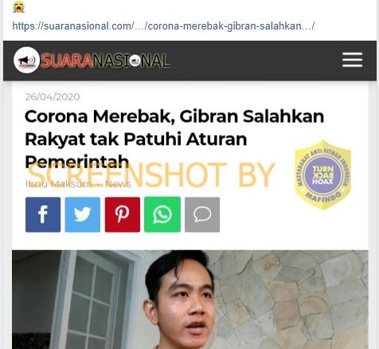The width and height of the screenshot is (379, 349).
Task: Open the article photo of the man
Action: point(190,300)
